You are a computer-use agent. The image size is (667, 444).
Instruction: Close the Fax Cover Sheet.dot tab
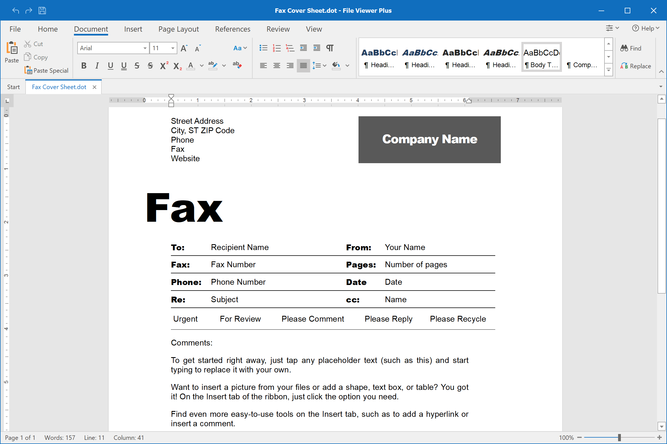94,87
